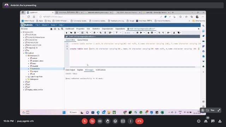Unmute the microphone in the Meet bar
The image size is (226, 127).
85,121
